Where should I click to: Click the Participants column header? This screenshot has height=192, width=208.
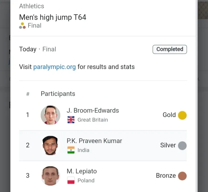point(58,94)
